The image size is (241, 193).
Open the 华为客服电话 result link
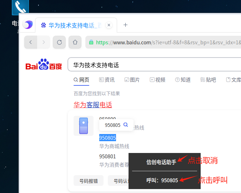[93, 105]
